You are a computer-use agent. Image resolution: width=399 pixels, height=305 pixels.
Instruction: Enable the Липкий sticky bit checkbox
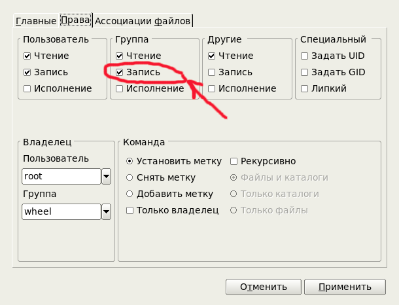[x=304, y=88]
